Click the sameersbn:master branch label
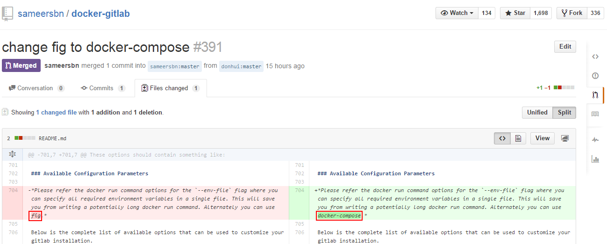The image size is (607, 244). (175, 66)
